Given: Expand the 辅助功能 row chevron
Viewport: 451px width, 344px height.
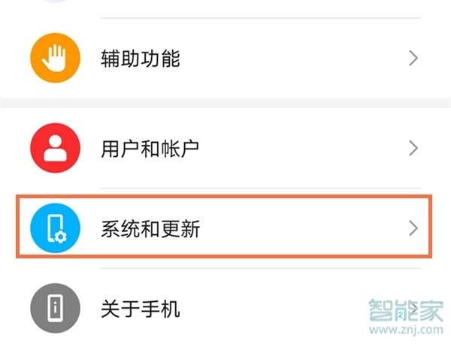Looking at the screenshot, I should click(x=413, y=59).
